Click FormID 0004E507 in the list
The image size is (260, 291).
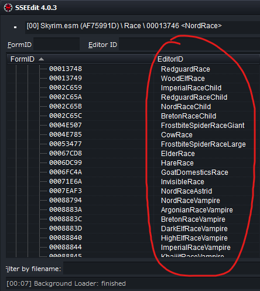(66, 125)
